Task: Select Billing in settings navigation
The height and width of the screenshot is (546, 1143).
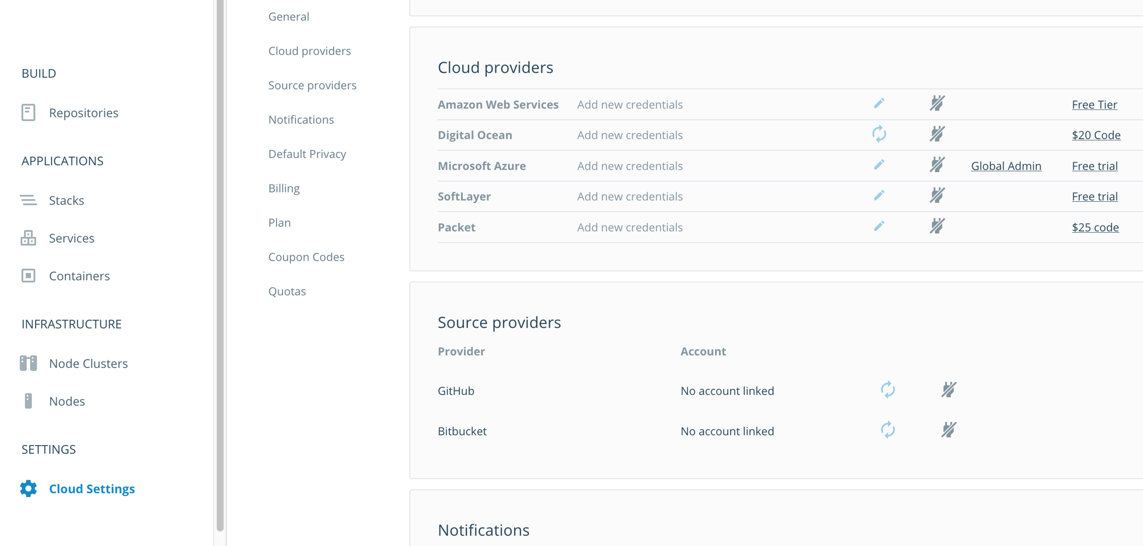Action: (284, 188)
